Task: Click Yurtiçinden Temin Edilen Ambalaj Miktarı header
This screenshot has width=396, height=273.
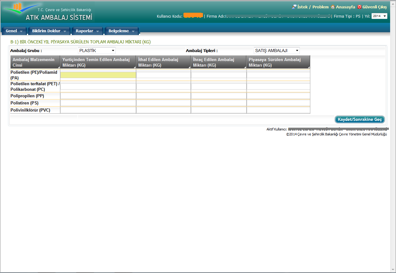Action: click(98, 62)
